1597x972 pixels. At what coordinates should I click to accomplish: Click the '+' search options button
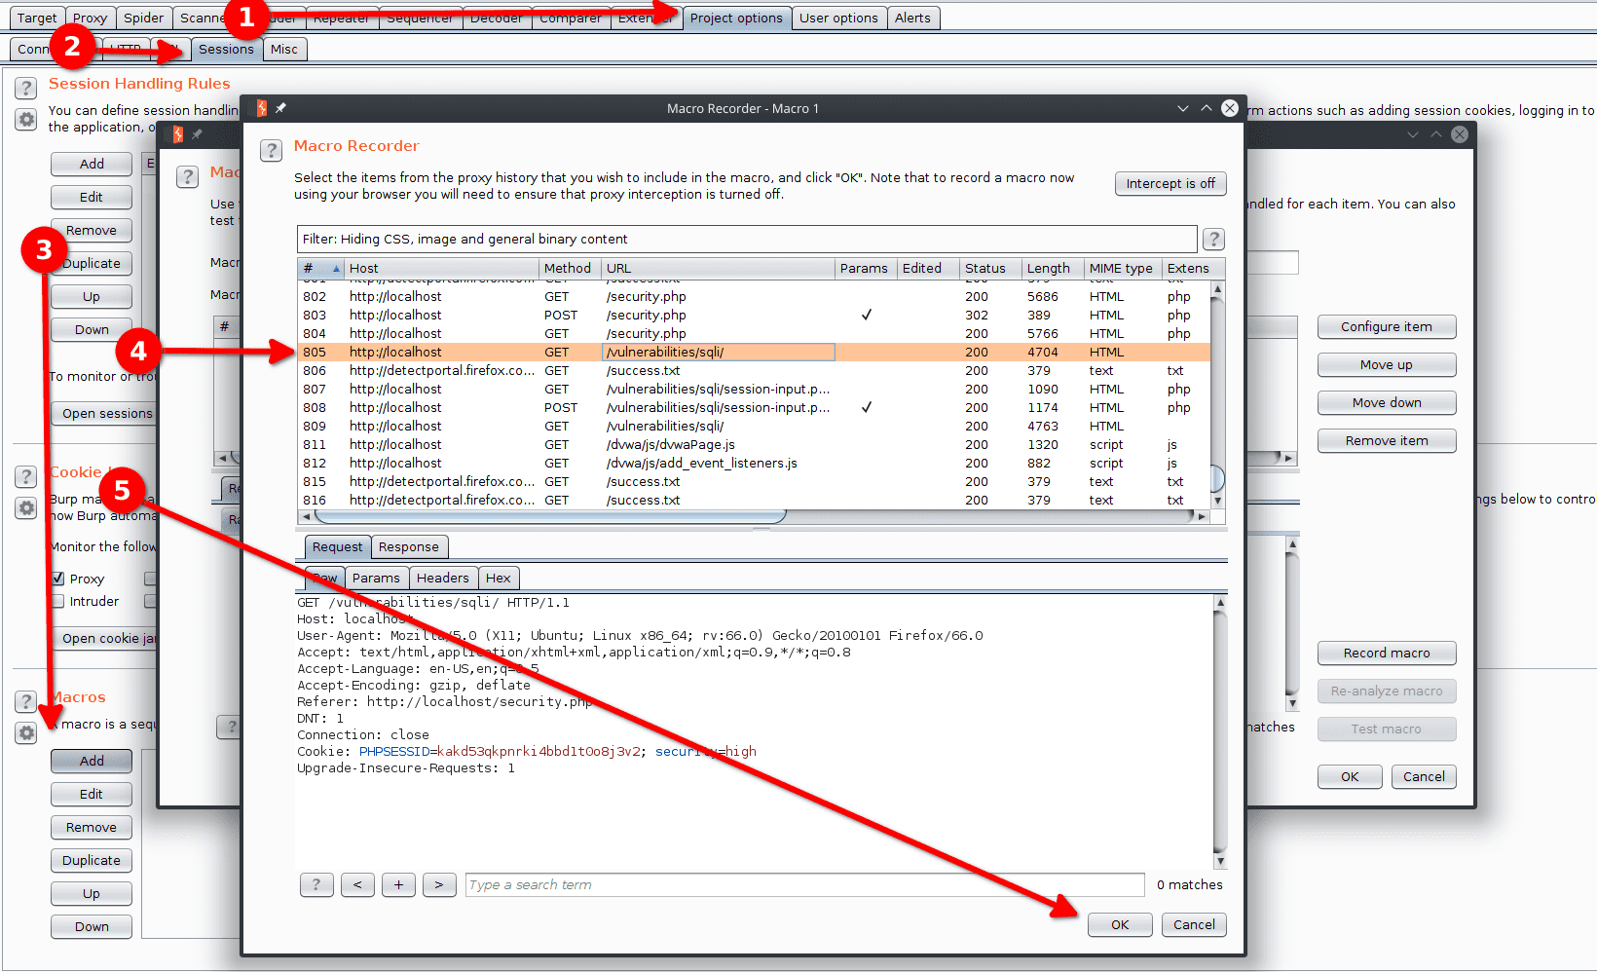click(398, 884)
